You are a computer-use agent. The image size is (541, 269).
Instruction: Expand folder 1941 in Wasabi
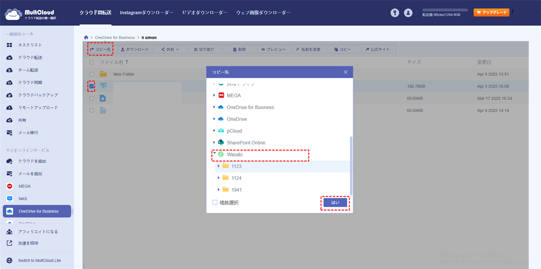pos(219,190)
